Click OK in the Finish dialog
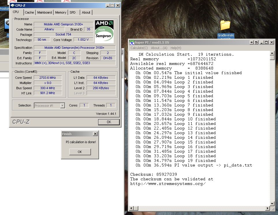 80,152
